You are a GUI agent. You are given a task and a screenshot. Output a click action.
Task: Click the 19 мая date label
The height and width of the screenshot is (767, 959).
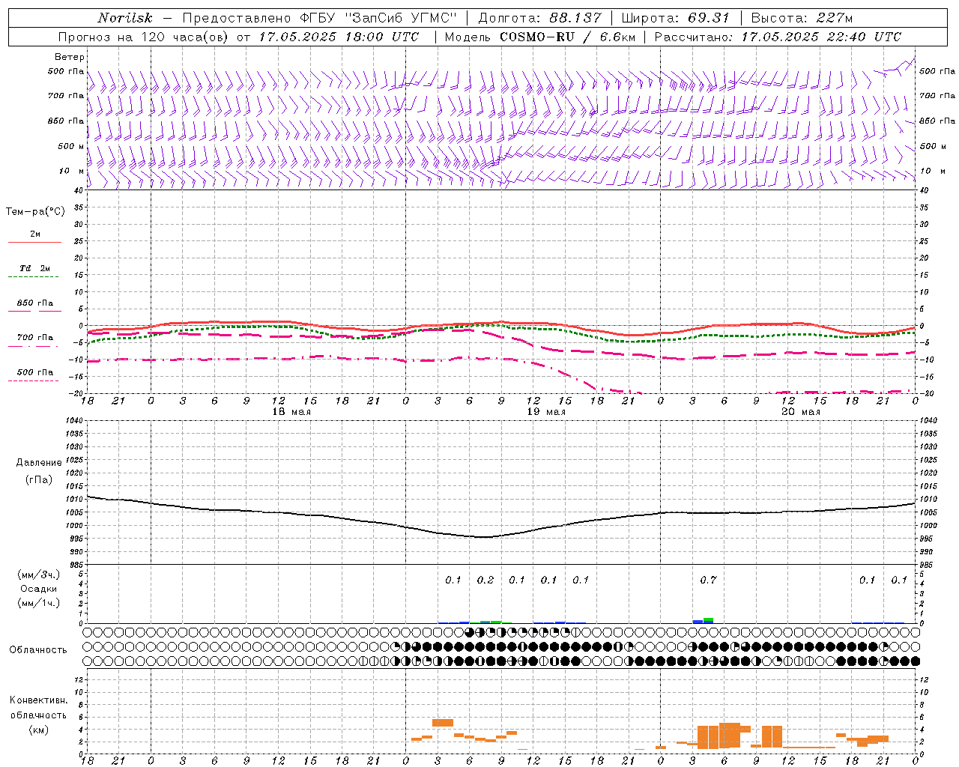tap(546, 412)
